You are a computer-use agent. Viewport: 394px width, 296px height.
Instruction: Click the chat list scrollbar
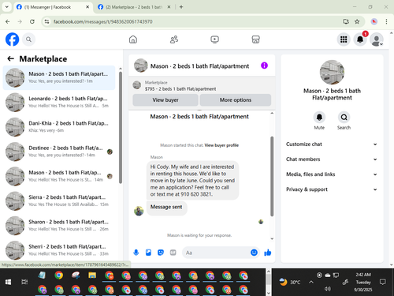point(121,127)
